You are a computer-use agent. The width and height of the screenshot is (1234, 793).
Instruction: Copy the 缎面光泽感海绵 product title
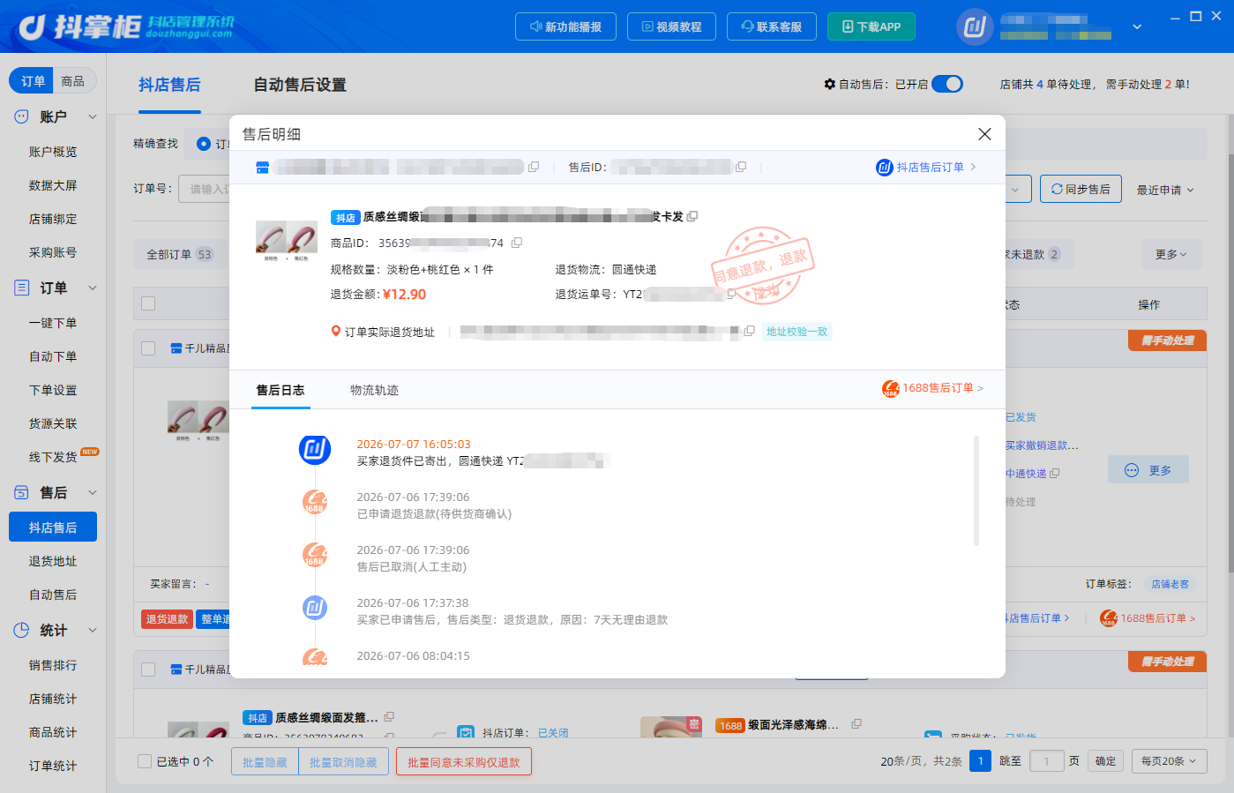click(x=856, y=724)
